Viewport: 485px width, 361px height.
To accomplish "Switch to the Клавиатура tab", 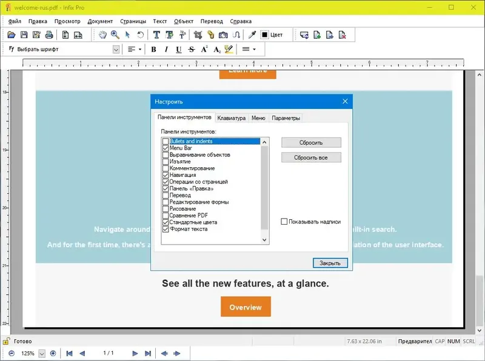I will tap(233, 118).
